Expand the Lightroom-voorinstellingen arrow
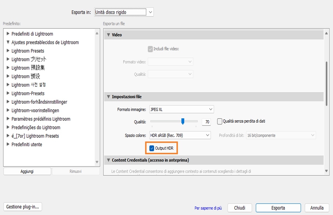Image resolution: width=333 pixels, height=215 pixels. tap(8, 110)
